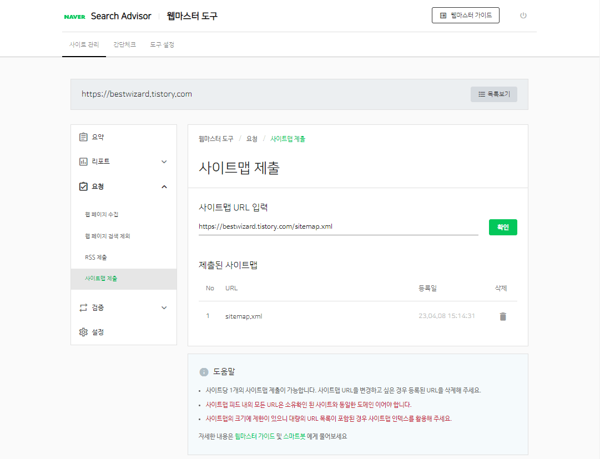Screen dimensions: 600x459
Task: Switch to the 간단체크 tab
Action: pyautogui.click(x=124, y=44)
